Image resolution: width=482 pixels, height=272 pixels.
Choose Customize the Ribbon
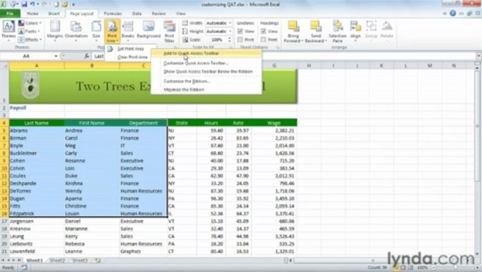pyautogui.click(x=206, y=82)
